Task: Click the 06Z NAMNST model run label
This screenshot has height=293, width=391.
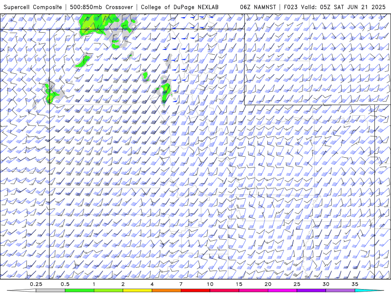Action: click(258, 7)
